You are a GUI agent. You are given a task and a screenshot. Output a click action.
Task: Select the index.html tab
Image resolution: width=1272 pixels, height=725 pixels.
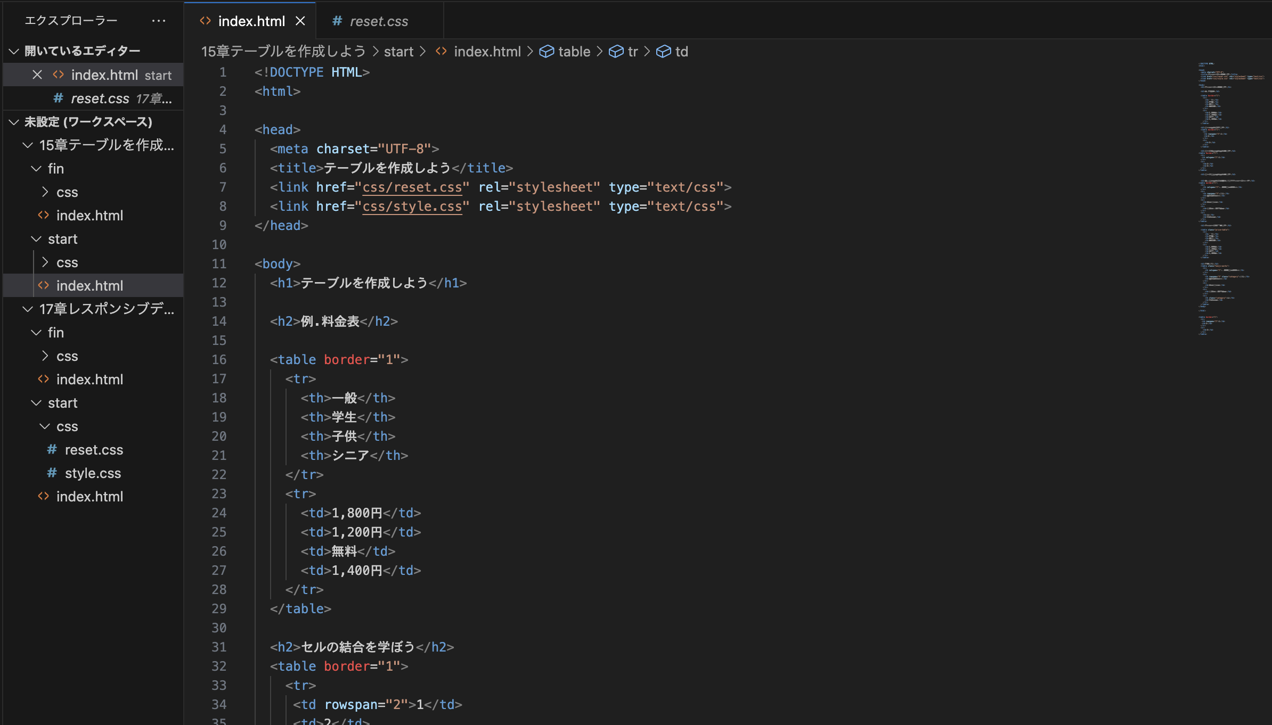coord(252,21)
